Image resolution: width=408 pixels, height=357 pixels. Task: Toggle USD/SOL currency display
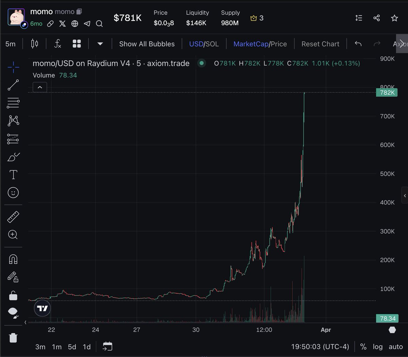204,44
